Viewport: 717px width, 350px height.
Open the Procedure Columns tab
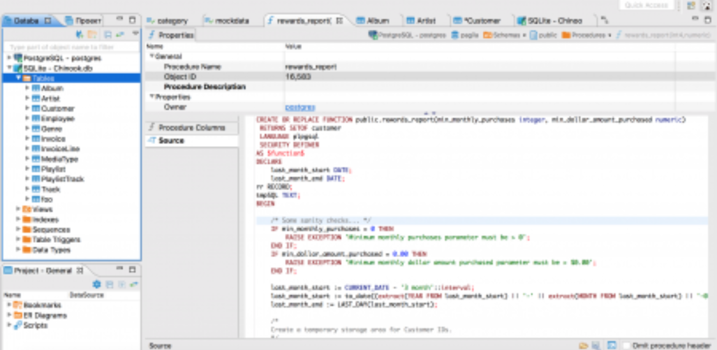tap(191, 128)
